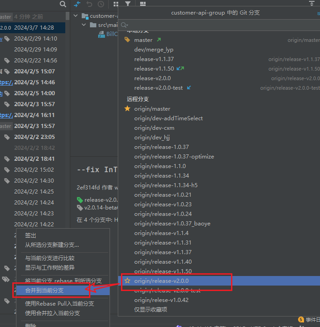The image size is (320, 327).
Task: Click the layout panel icon beside the filter
Action: point(143,4)
